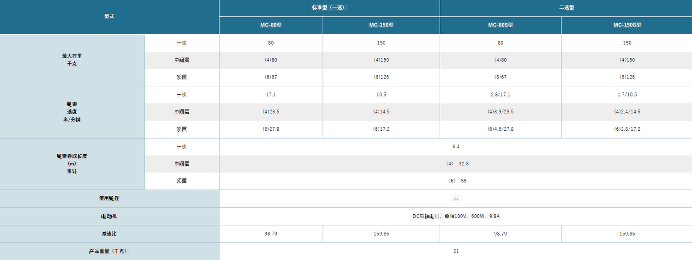The height and width of the screenshot is (260, 692).
Task: Select the (6)27.8 cell
Action: click(271, 129)
